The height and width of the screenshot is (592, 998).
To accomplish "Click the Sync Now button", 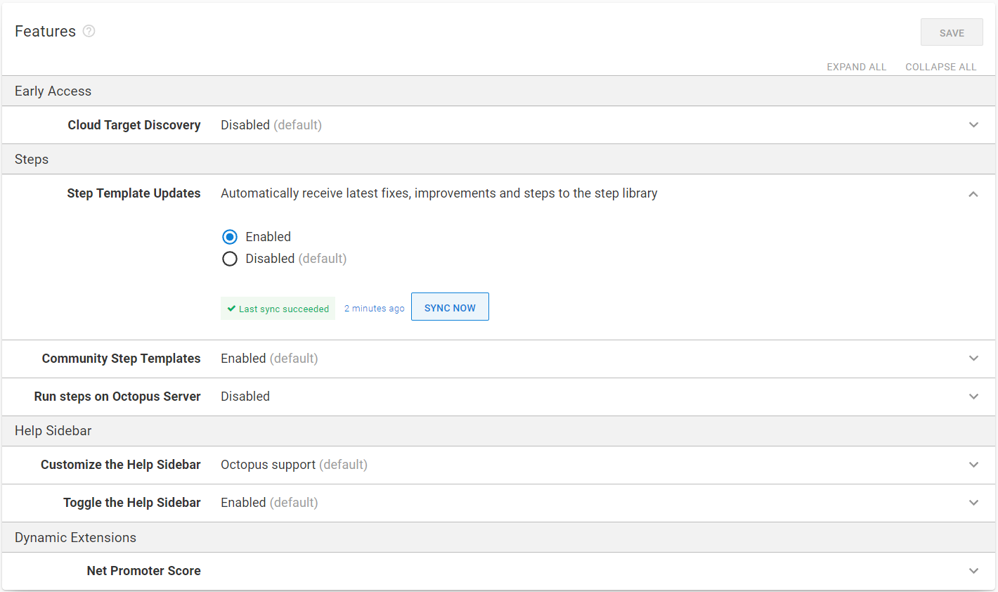I will [x=450, y=307].
